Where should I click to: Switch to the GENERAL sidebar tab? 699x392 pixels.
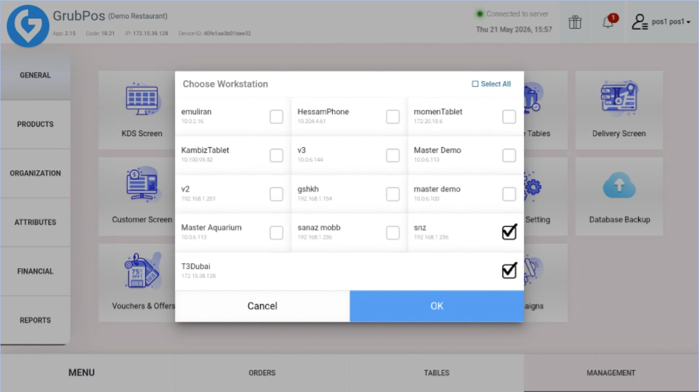(35, 75)
